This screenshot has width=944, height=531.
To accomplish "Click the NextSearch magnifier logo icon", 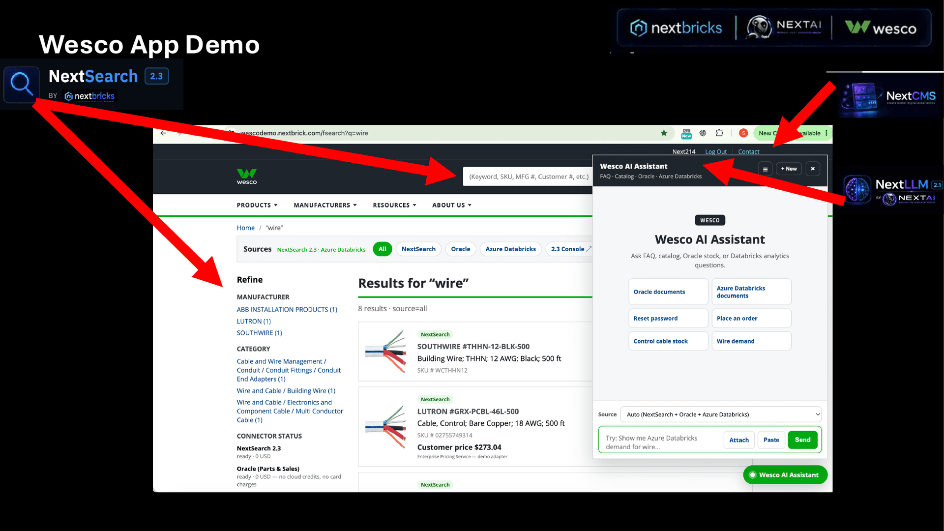I will coord(22,84).
